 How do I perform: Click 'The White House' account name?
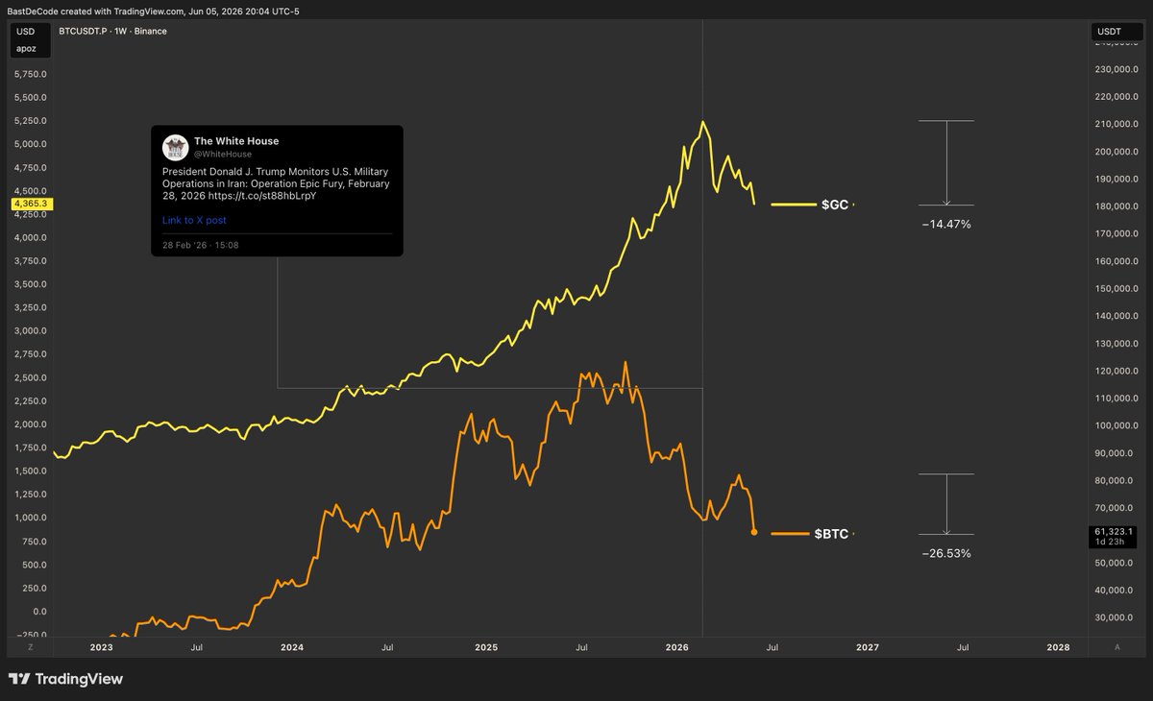pos(236,141)
